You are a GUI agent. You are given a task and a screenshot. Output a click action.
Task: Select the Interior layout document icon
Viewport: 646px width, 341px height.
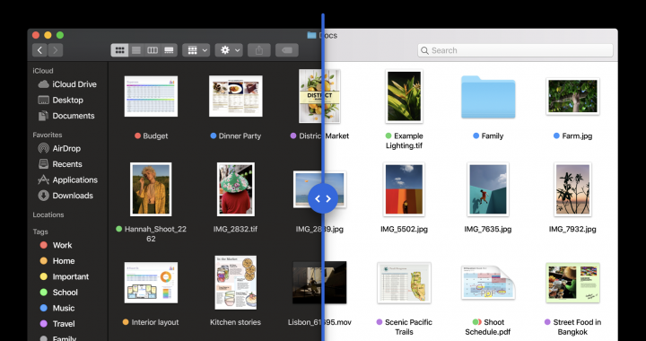tap(151, 283)
